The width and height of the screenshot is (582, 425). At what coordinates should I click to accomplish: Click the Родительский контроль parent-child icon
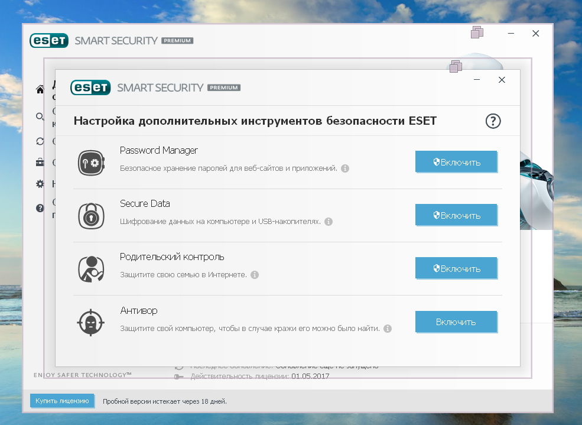tap(91, 269)
